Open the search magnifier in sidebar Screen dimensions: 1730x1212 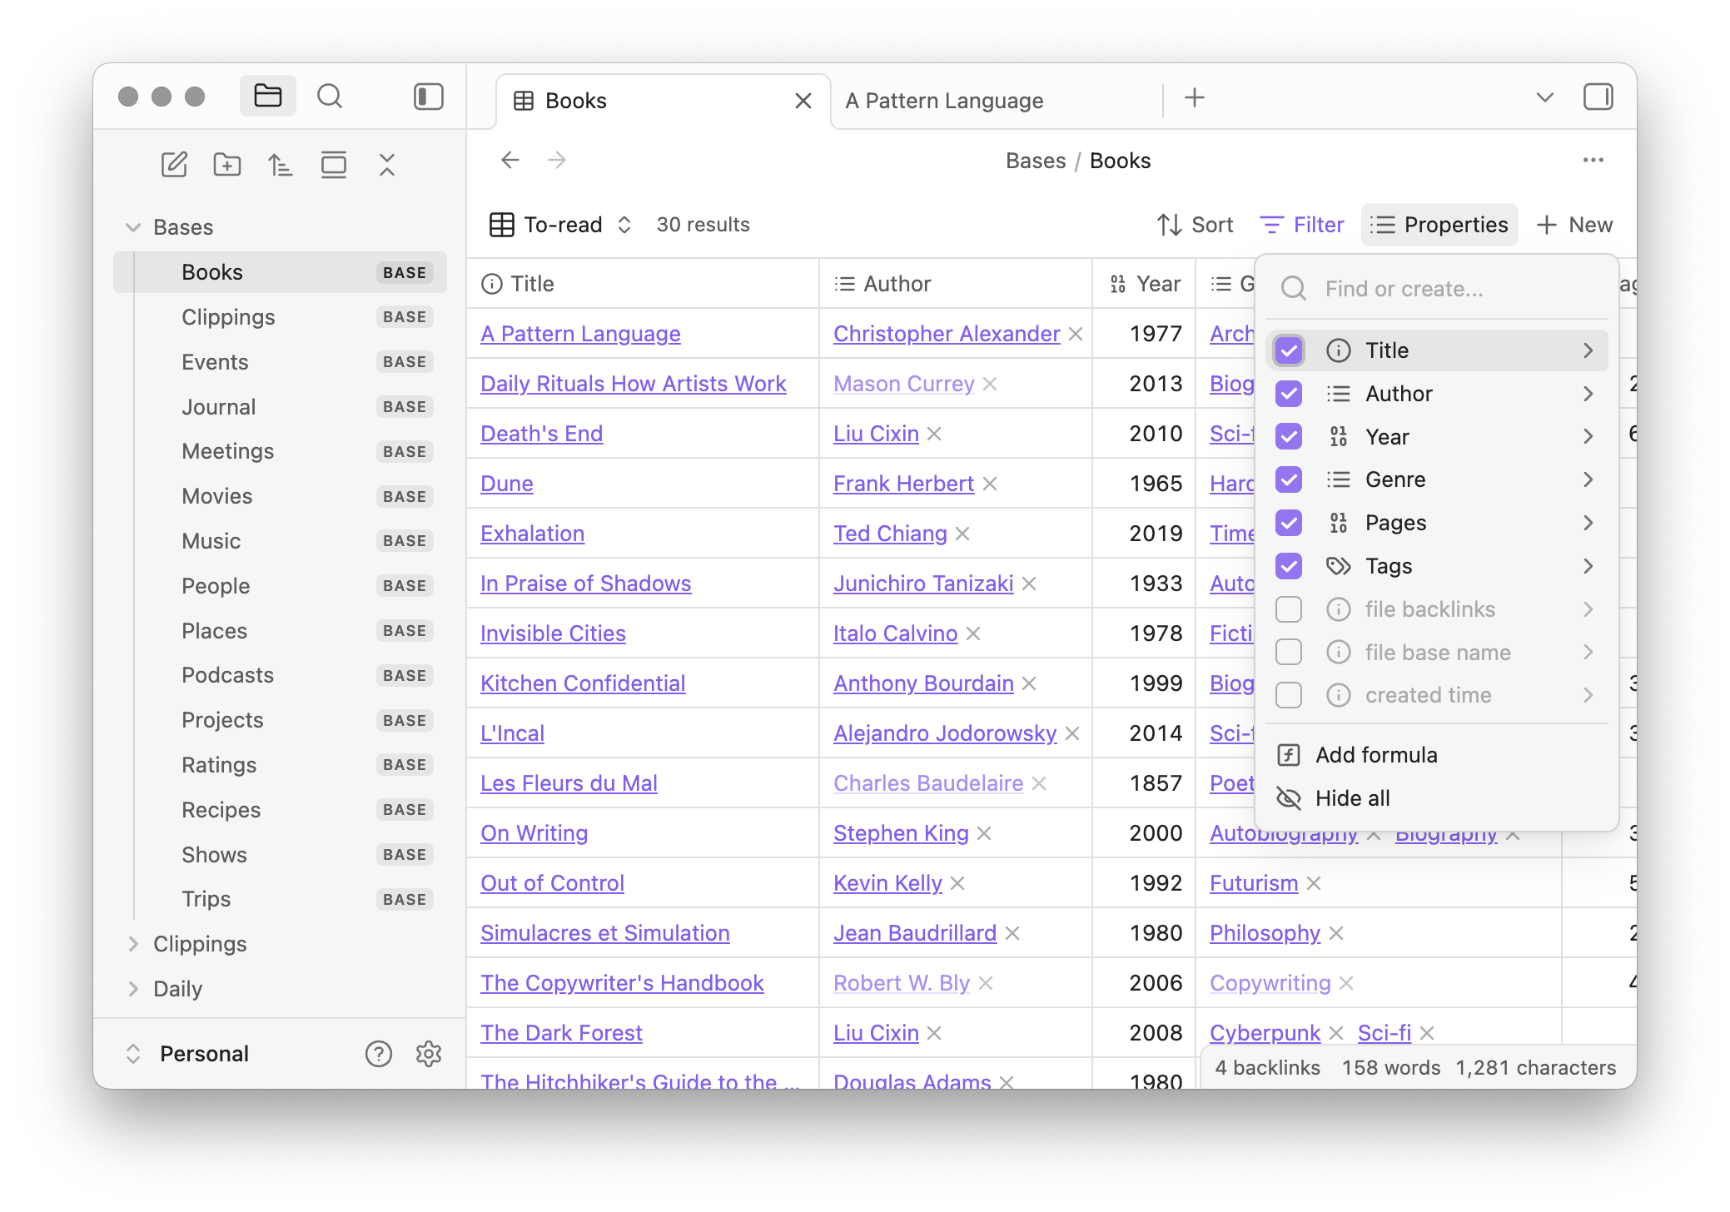point(330,97)
